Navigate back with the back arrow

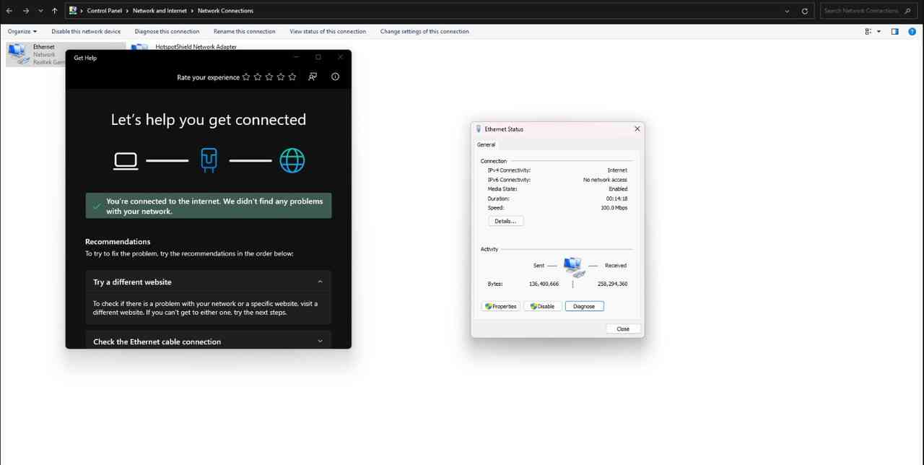(x=9, y=11)
